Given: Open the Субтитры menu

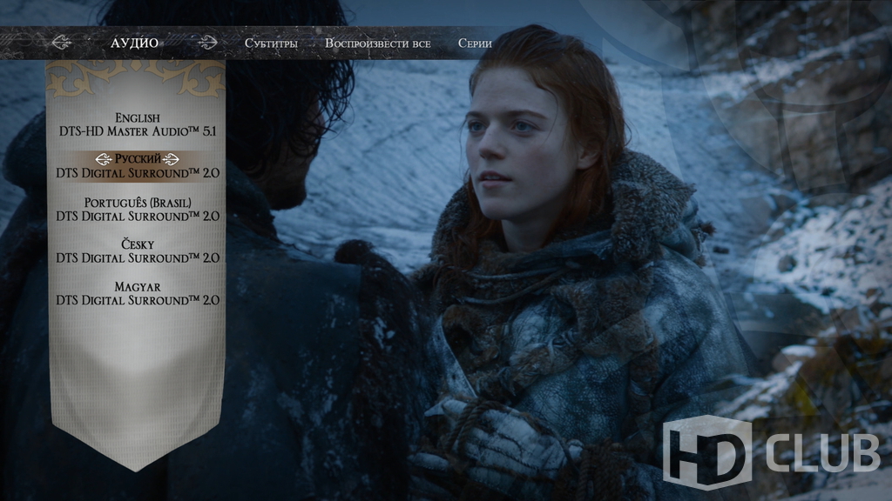Looking at the screenshot, I should point(271,43).
